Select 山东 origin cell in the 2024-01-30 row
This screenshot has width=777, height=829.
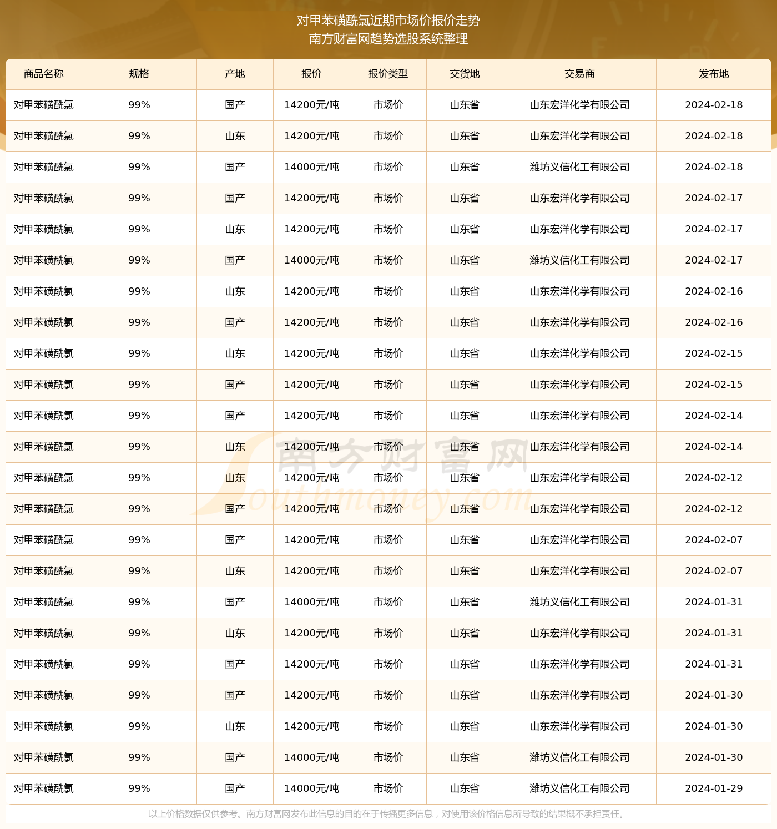pos(235,726)
